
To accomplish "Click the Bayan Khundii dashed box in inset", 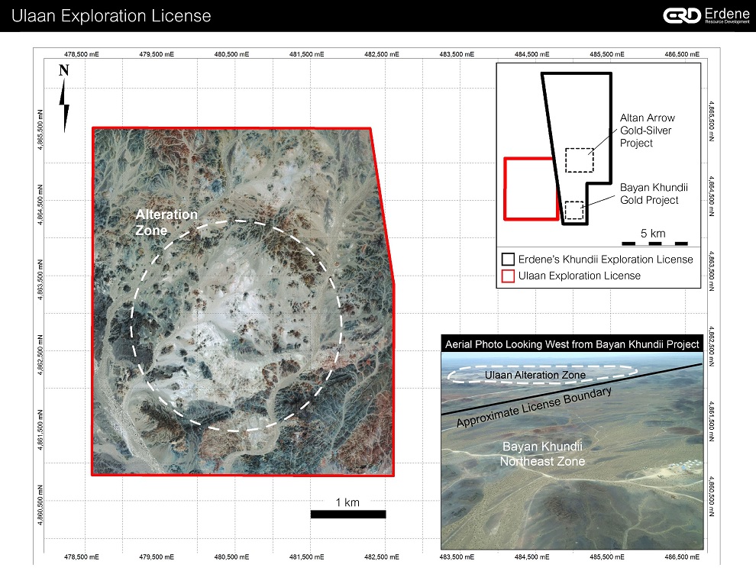I will [573, 210].
